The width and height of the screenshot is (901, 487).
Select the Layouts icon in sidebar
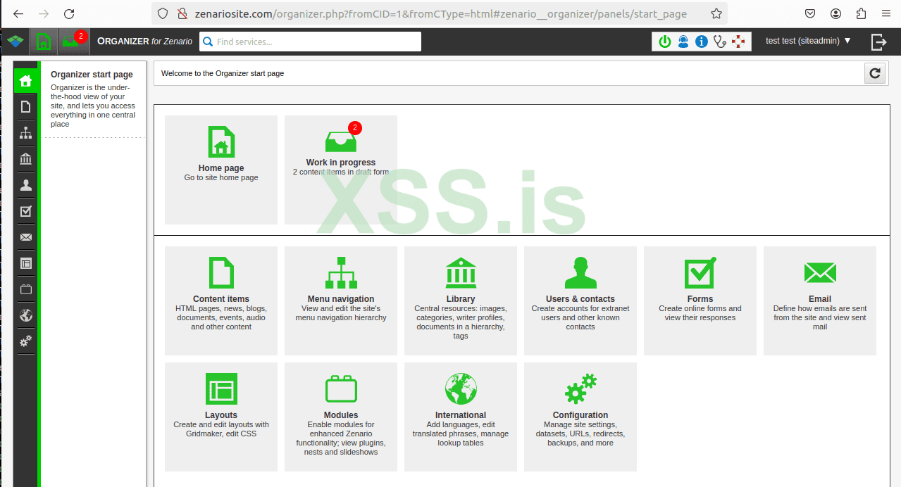[26, 263]
